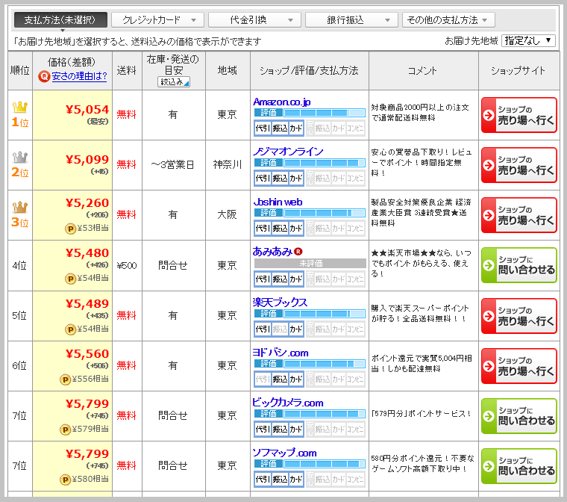The width and height of the screenshot is (567, 502).
Task: Click the gold crown for rank 1
Action: pyautogui.click(x=19, y=108)
